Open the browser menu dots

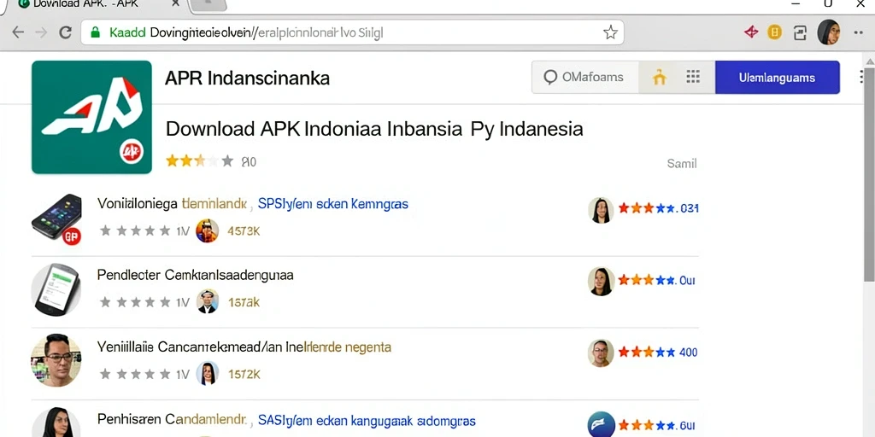(858, 33)
